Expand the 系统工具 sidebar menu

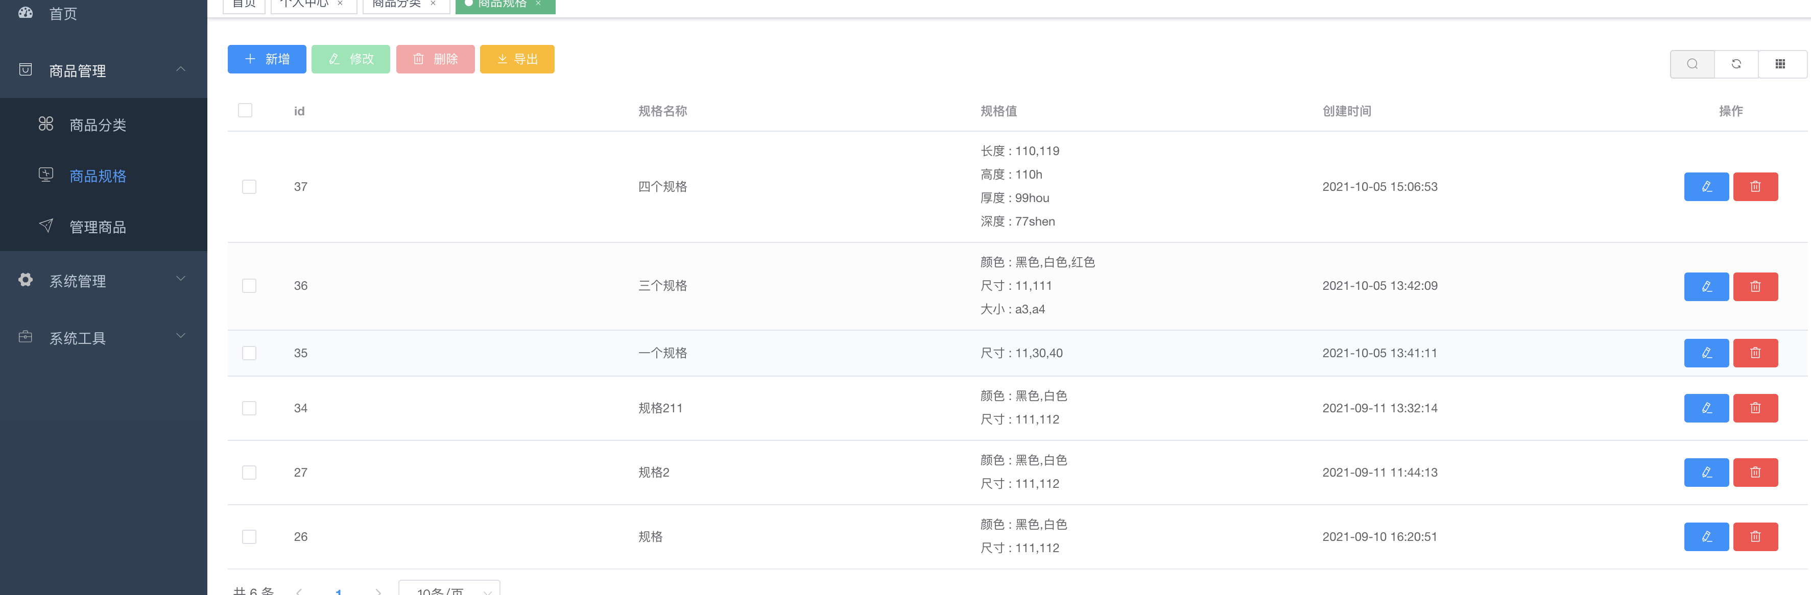(103, 338)
